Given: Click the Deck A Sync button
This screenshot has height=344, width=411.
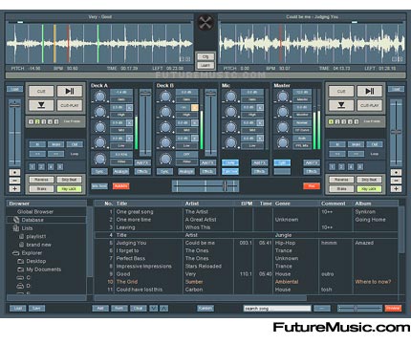Looking at the screenshot, I should tap(99, 171).
